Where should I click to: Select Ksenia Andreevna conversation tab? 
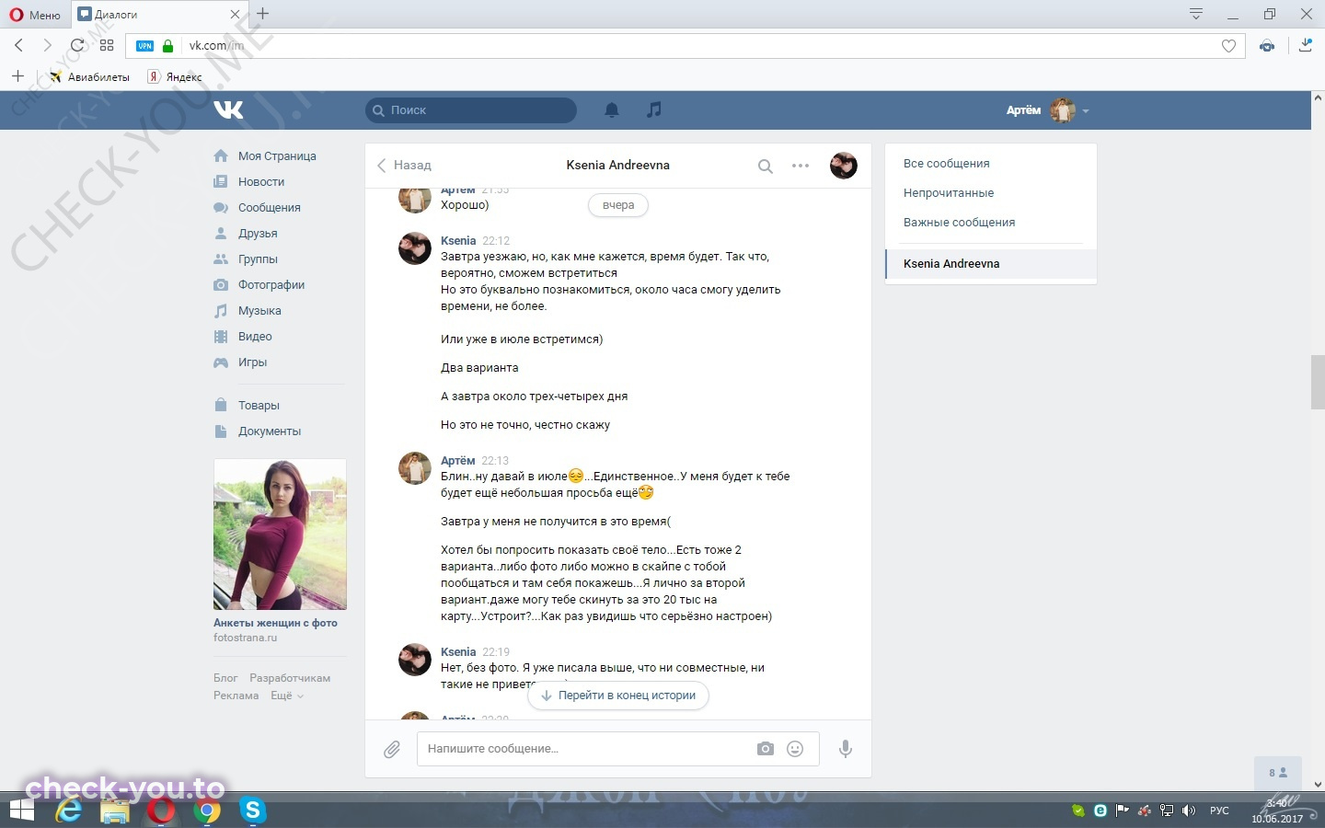(991, 264)
